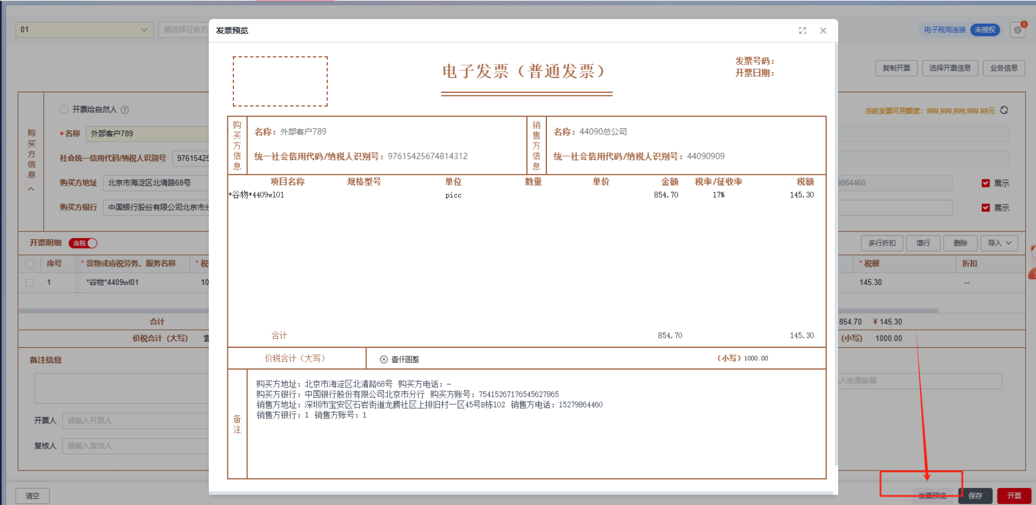Open 业务信息 panel

(1003, 68)
